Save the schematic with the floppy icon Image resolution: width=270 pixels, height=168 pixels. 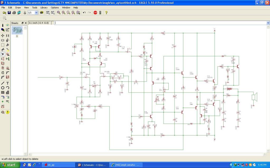pos(9,13)
